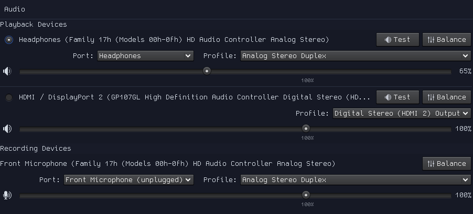Click the Audio heading

pos(15,9)
